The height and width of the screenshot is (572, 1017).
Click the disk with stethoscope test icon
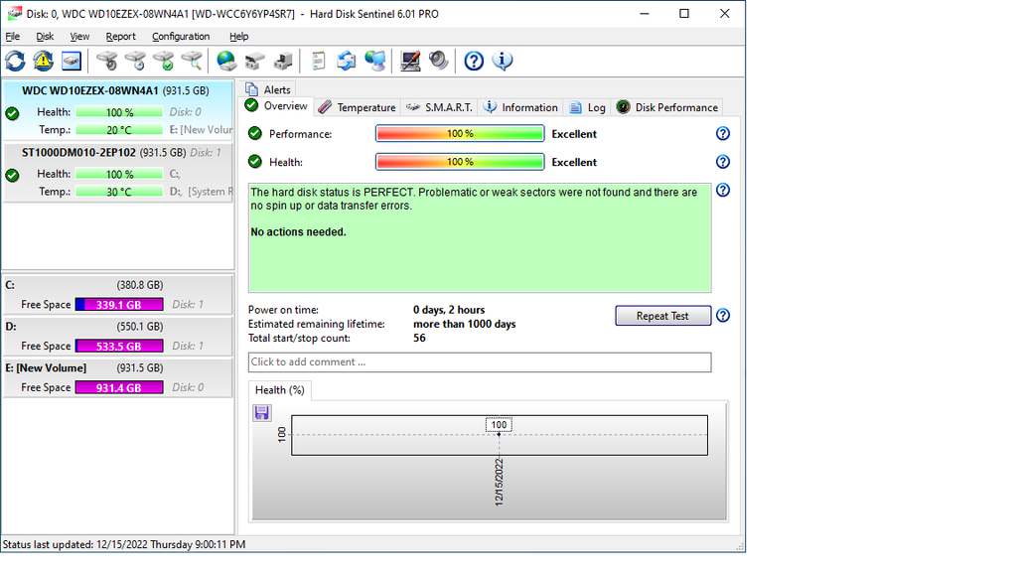[x=107, y=61]
